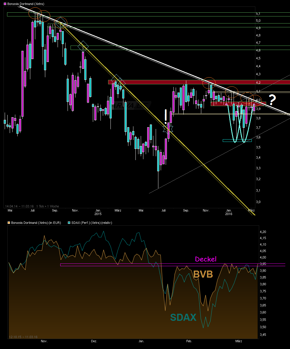The width and height of the screenshot is (290, 349).
Task: Click the '2015' year label on the time axis
Action: 98,214
